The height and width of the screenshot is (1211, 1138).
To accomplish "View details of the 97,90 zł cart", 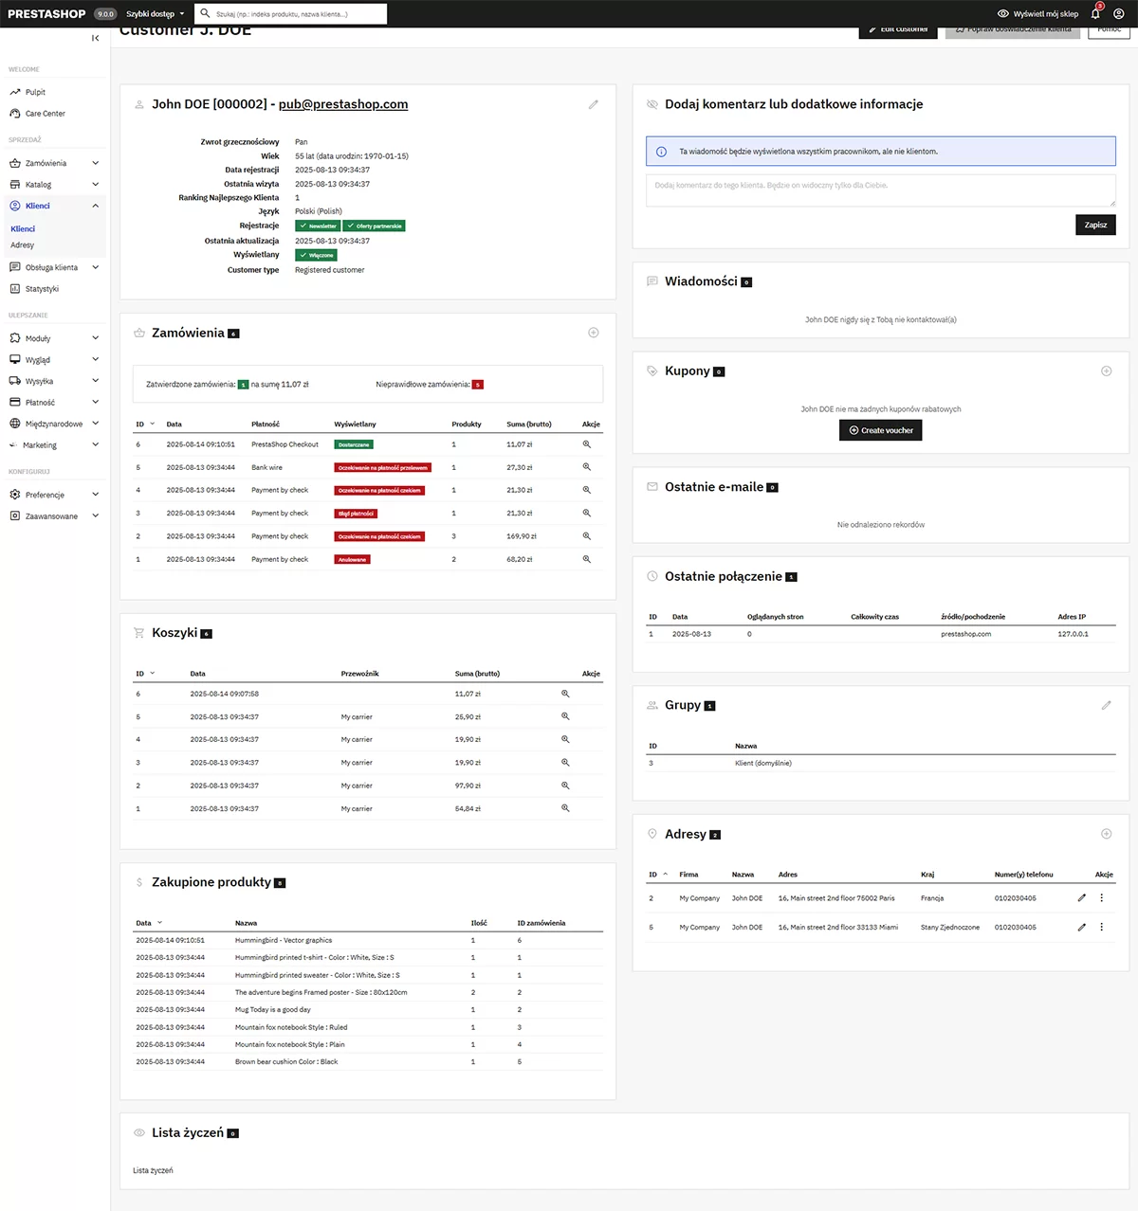I will pos(565,786).
